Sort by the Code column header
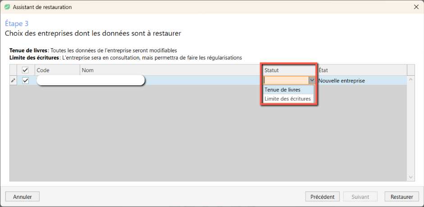This screenshot has width=424, height=207. [57, 70]
